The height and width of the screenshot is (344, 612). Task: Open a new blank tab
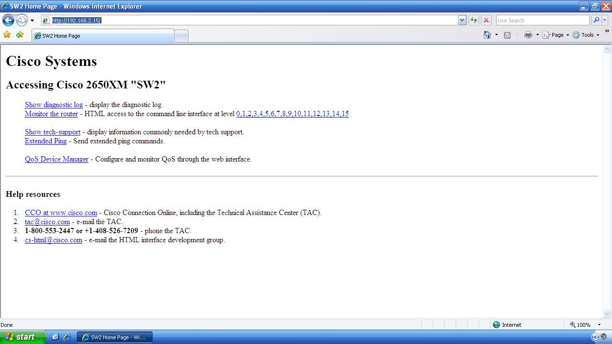tap(181, 36)
